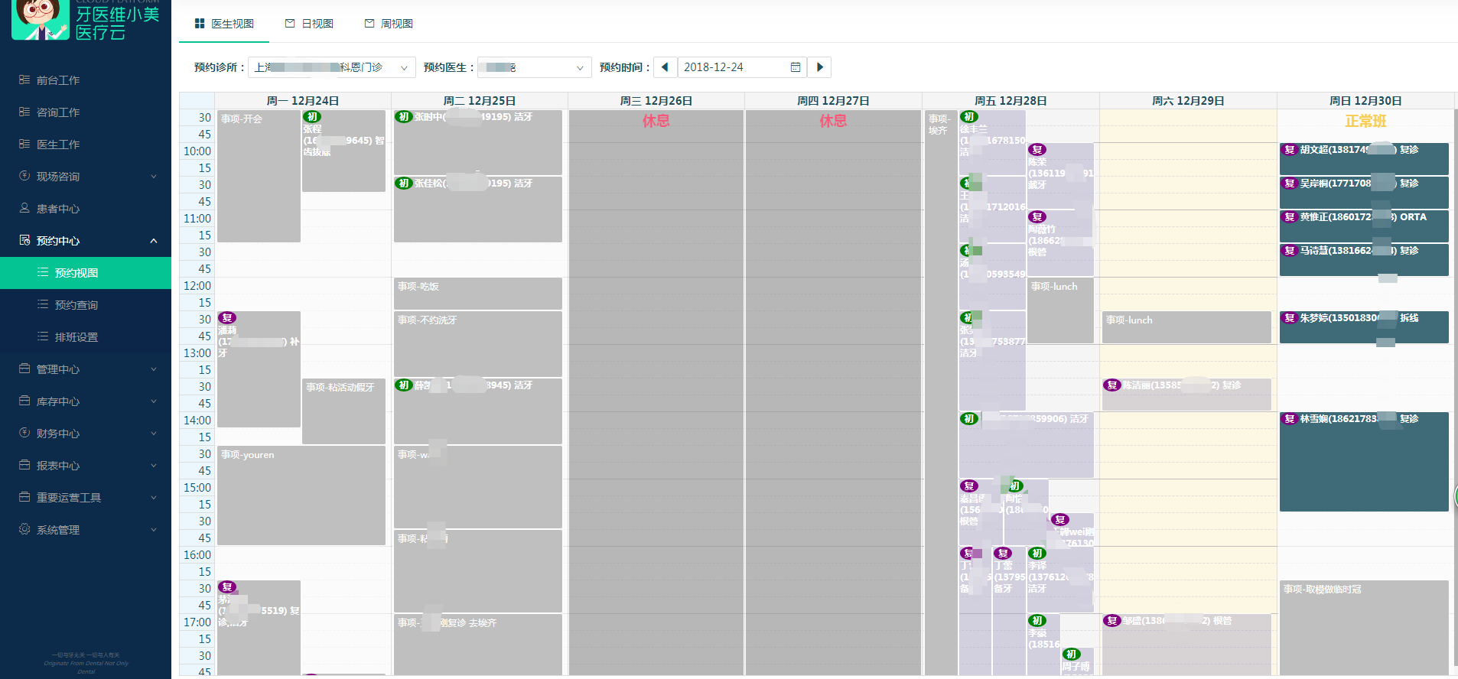
Task: Click the 预约中心 calendar icon
Action: [x=24, y=240]
